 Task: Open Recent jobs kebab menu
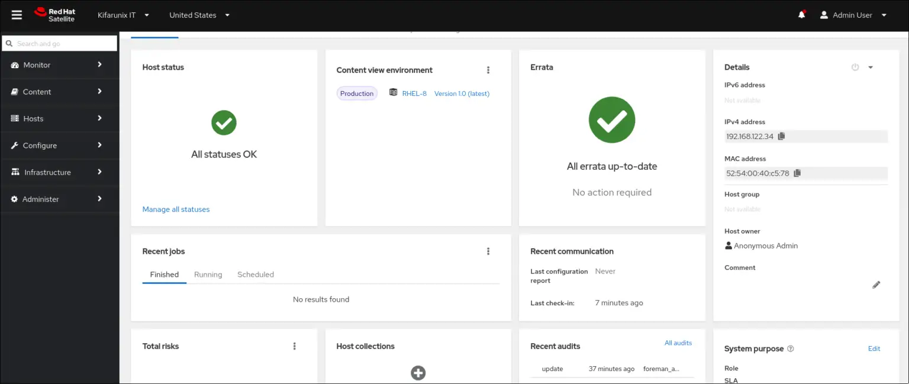[x=488, y=251]
